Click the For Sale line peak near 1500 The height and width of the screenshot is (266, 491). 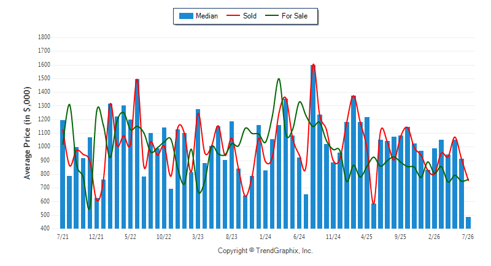tap(279, 79)
